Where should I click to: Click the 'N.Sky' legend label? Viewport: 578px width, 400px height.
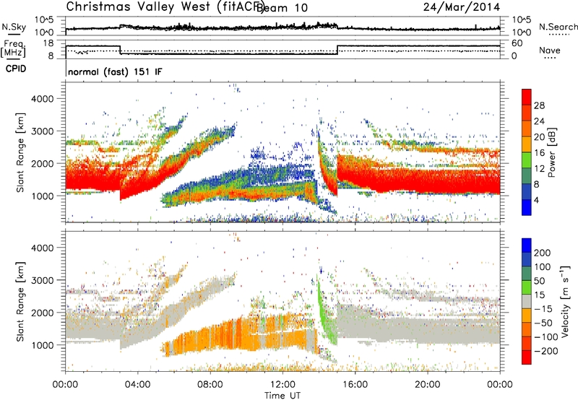[14, 27]
